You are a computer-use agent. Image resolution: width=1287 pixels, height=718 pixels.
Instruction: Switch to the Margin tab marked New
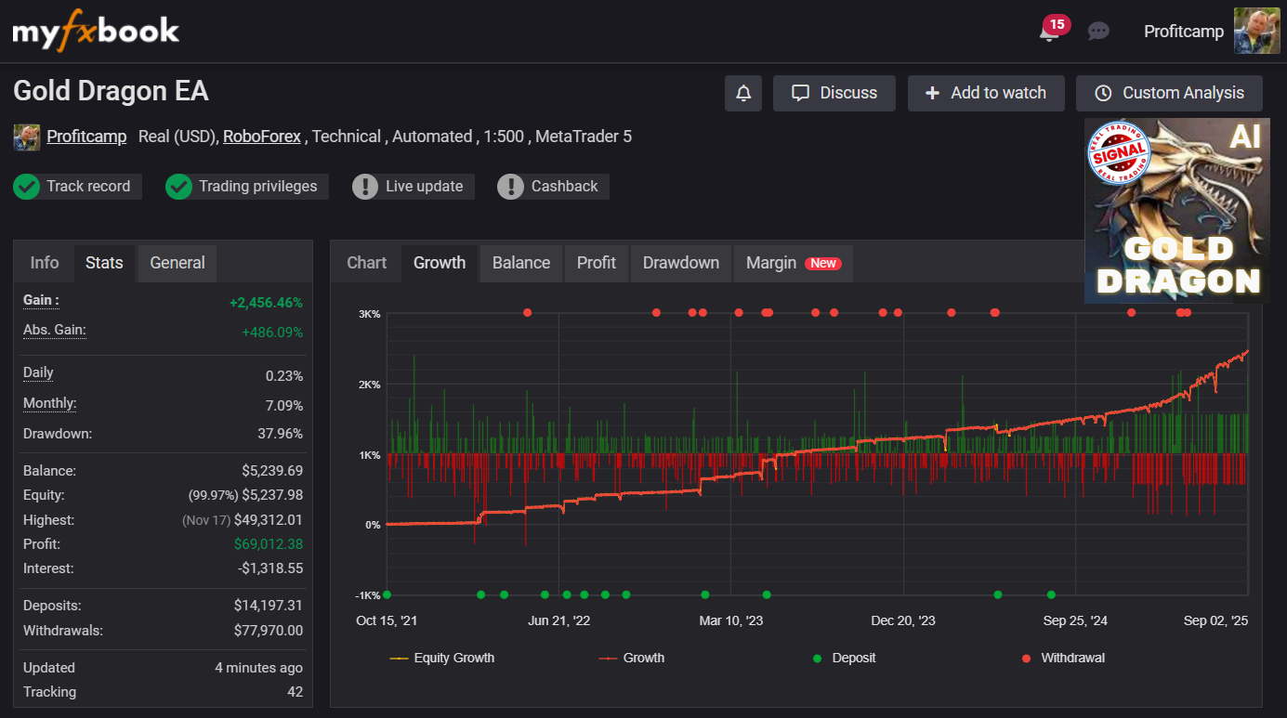(794, 263)
